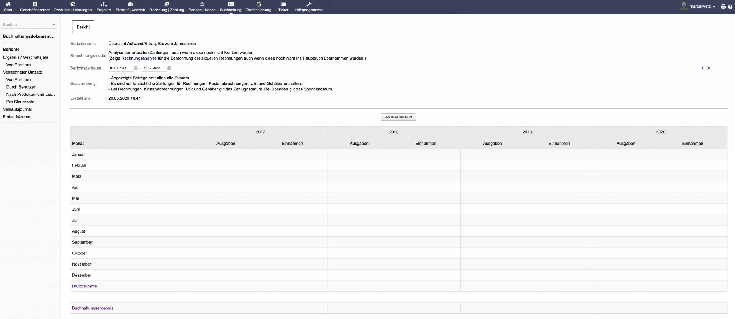Select the März row label
The image size is (735, 319).
76,177
